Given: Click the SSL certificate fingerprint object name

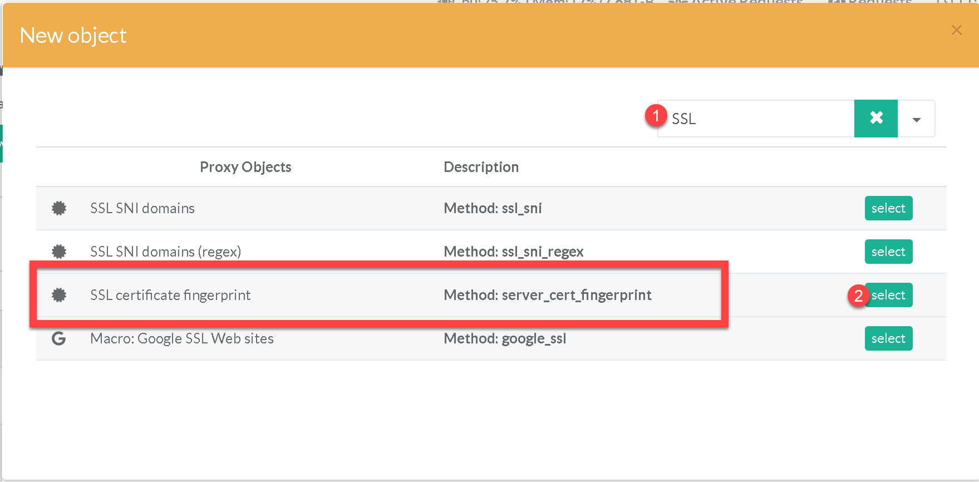Looking at the screenshot, I should point(170,295).
